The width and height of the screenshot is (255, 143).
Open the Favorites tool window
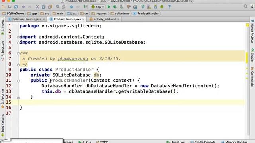(x=2, y=98)
